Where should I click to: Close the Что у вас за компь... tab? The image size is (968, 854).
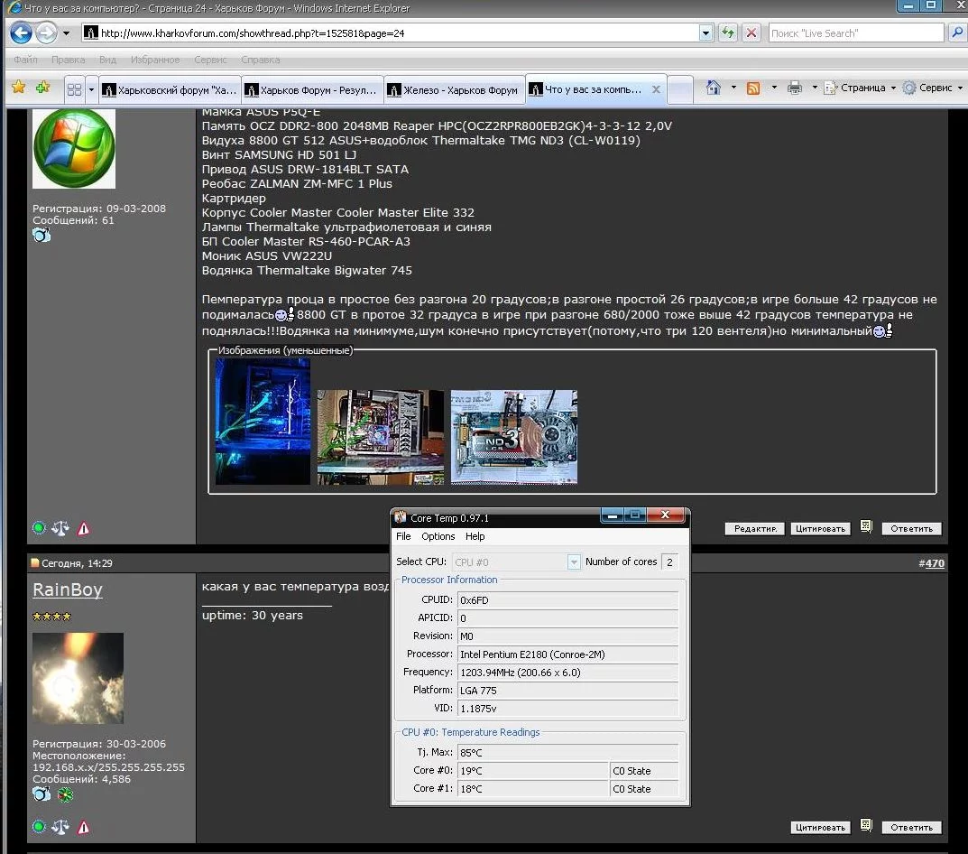coord(656,89)
